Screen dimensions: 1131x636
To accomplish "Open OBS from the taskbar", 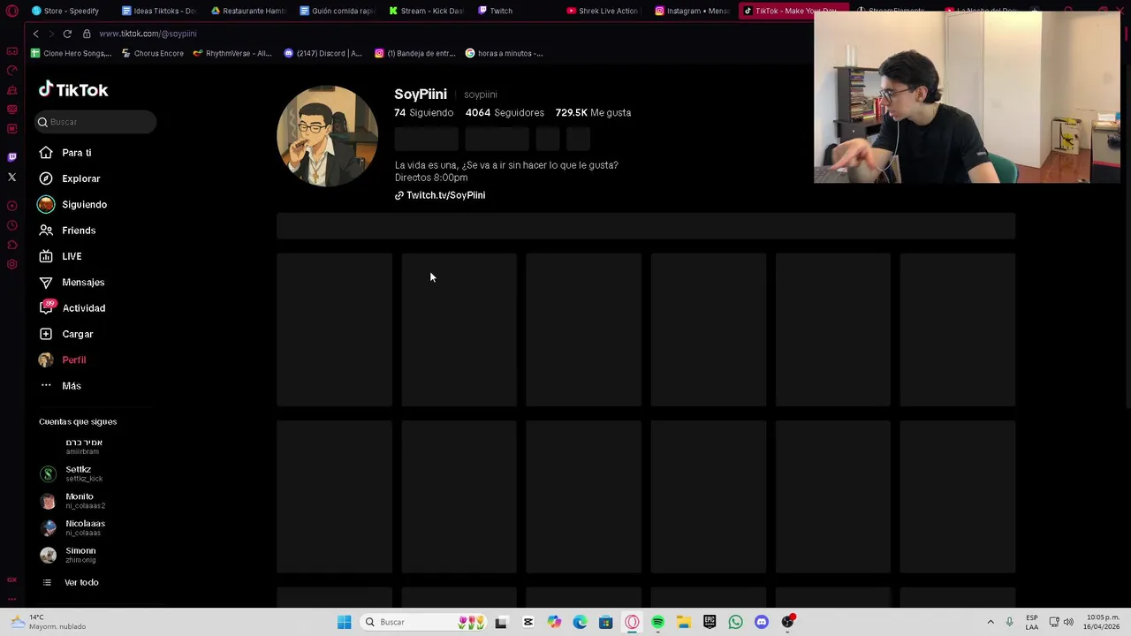I will [787, 622].
